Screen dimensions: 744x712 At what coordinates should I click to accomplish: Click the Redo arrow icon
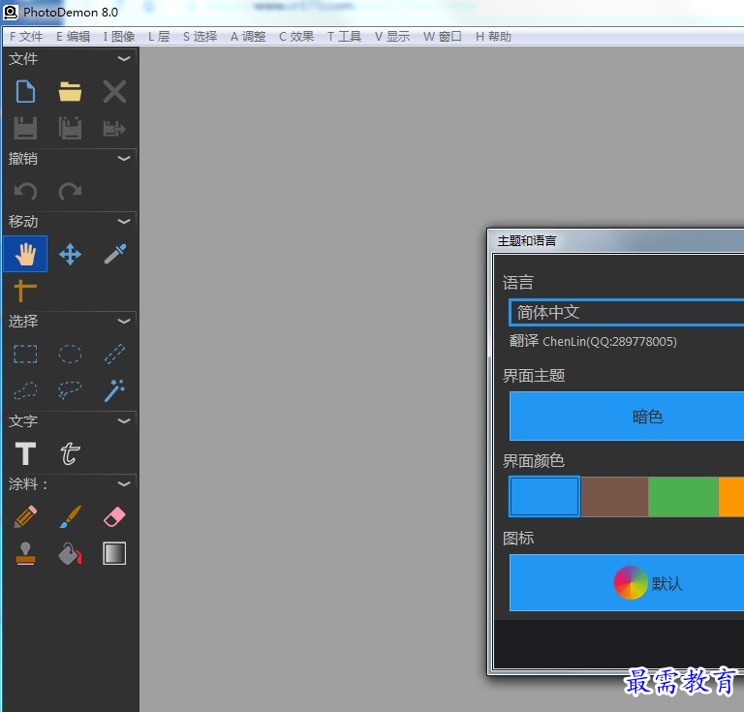pos(70,191)
